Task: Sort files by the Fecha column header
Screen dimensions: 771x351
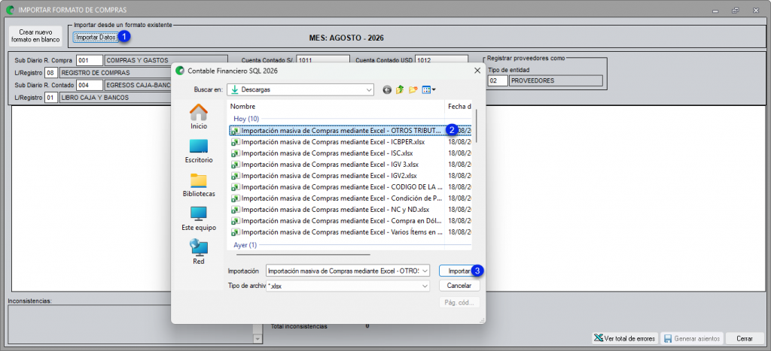Action: [x=459, y=106]
